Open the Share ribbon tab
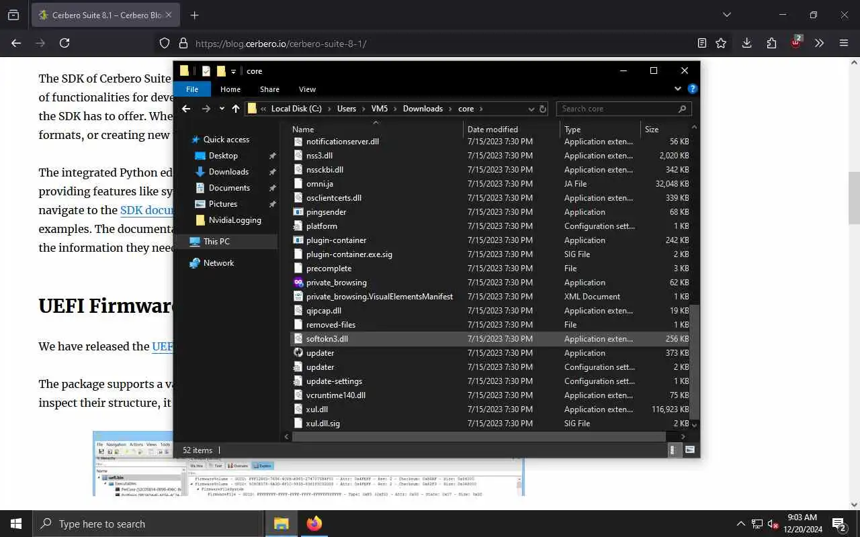Image resolution: width=860 pixels, height=537 pixels. [x=269, y=89]
